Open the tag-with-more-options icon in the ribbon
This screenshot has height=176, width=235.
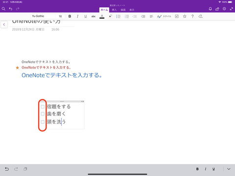[x=201, y=16]
